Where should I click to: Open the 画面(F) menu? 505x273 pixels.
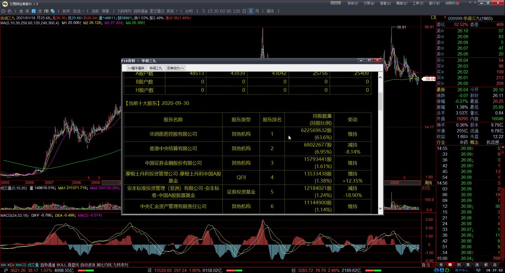point(402,3)
